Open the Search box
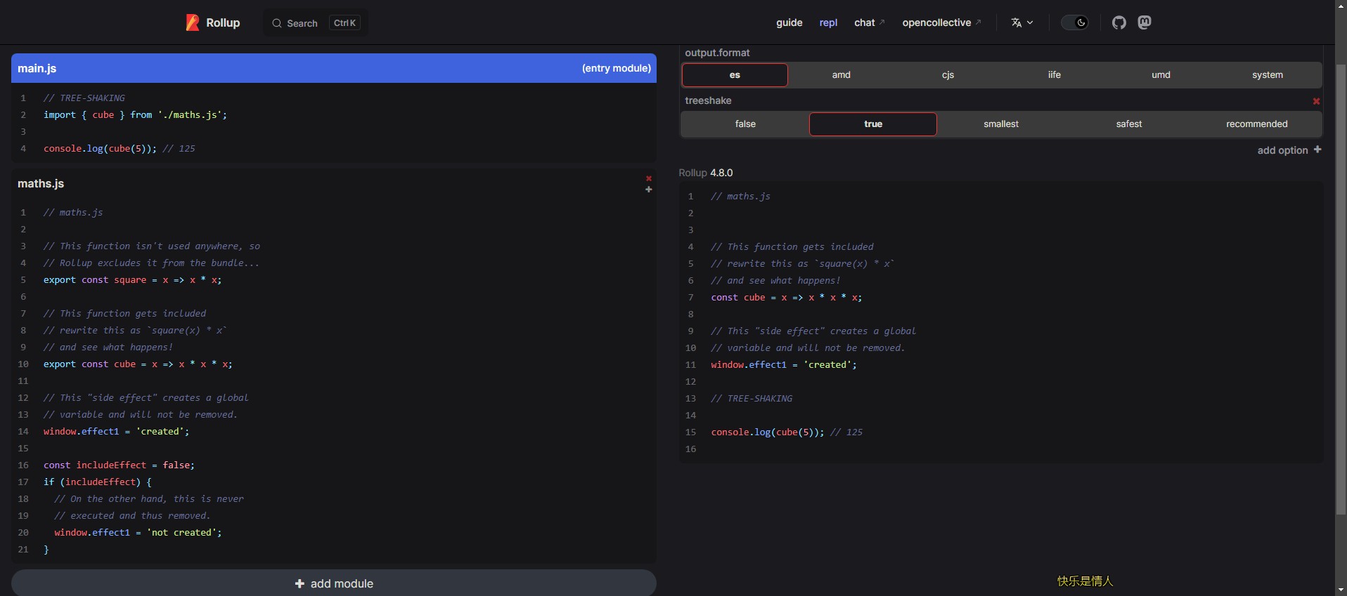 [x=316, y=23]
